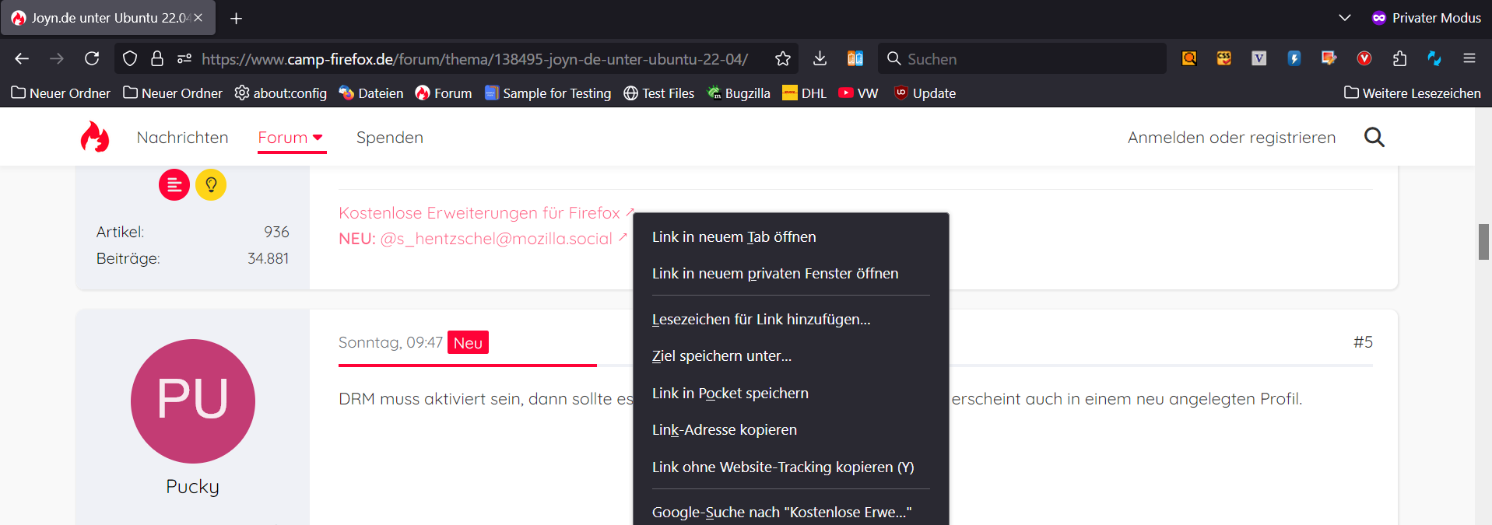Open the red Vivaldi-style extension icon

tap(1364, 58)
